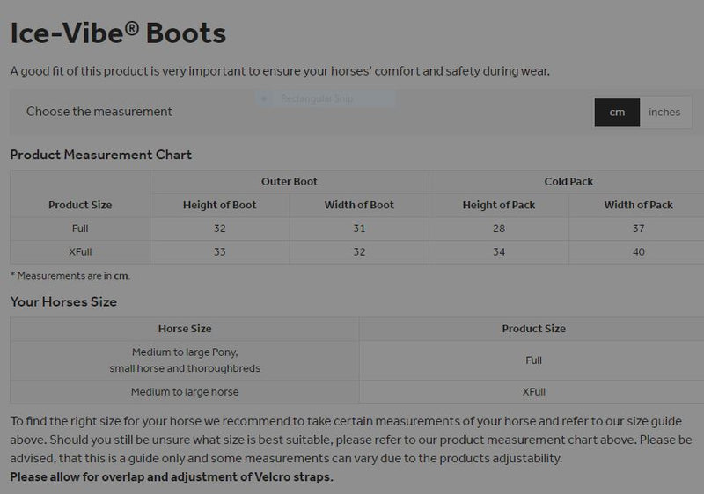Click the good fit intro sentence

coord(280,71)
